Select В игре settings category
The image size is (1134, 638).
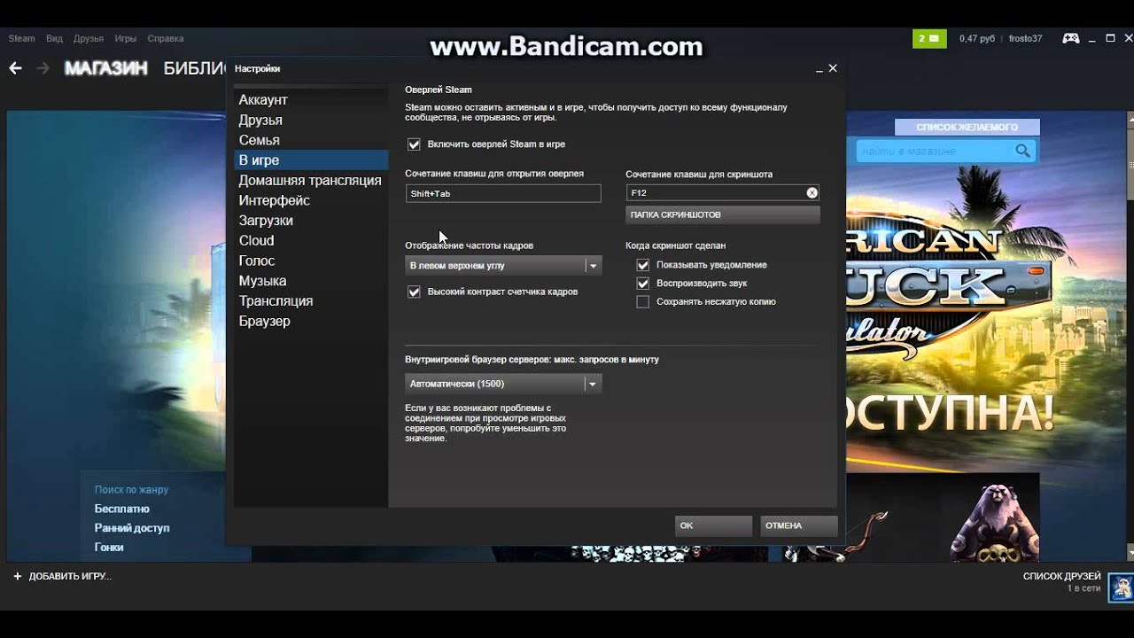(x=310, y=160)
